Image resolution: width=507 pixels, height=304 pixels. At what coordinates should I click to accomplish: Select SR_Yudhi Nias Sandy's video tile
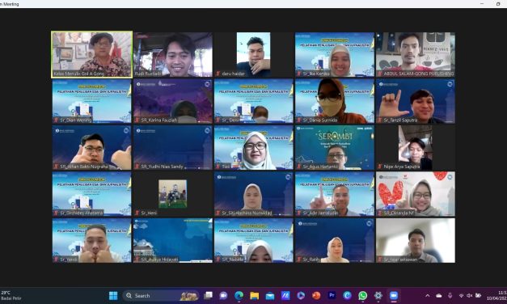[173, 147]
